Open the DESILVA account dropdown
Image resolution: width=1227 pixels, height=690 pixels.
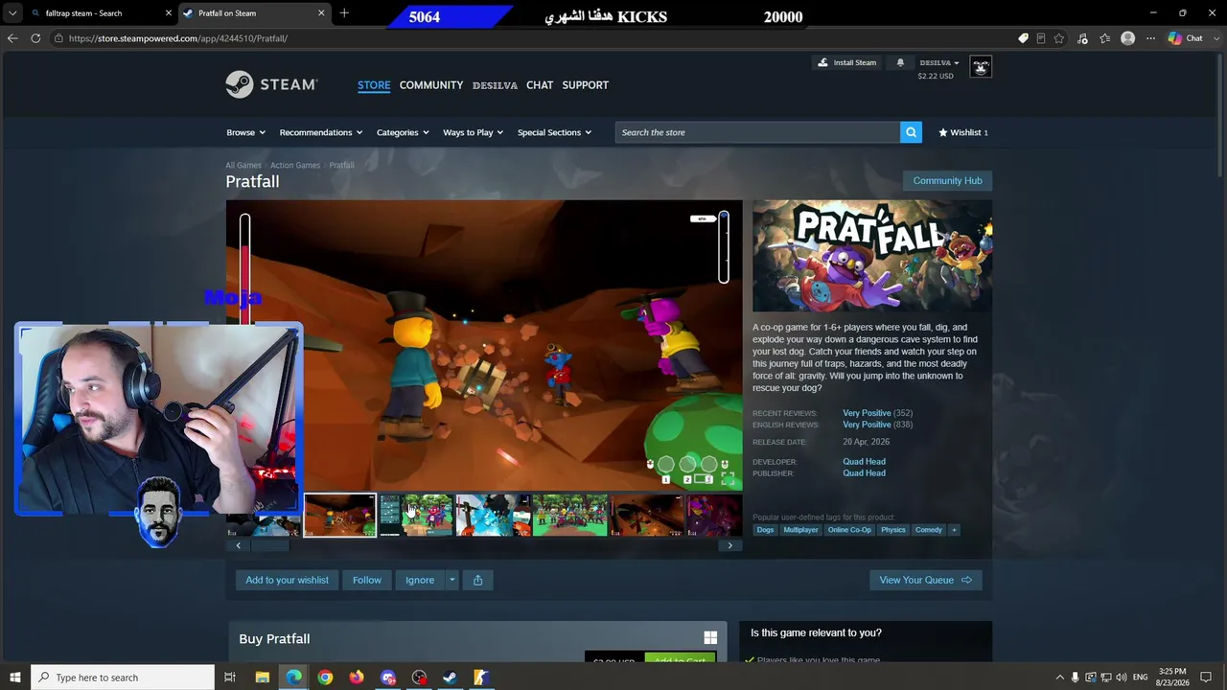938,63
